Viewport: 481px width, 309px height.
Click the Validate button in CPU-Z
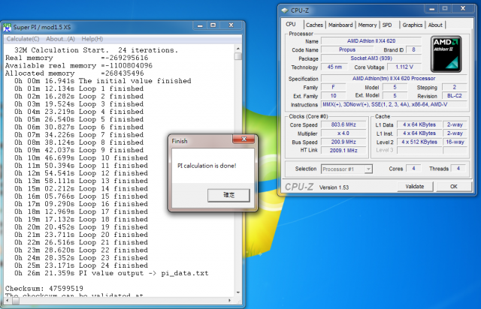pyautogui.click(x=415, y=186)
